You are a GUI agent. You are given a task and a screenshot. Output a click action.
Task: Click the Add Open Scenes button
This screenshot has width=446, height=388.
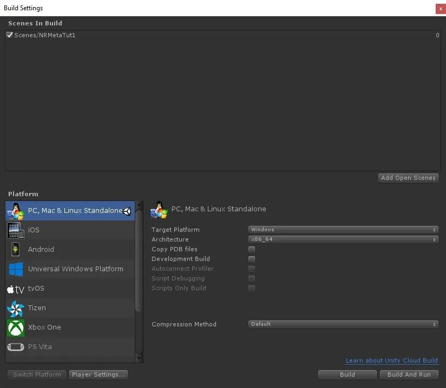[x=408, y=178]
